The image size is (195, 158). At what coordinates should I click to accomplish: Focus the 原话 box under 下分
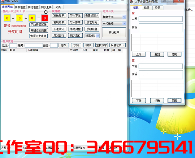161,75
